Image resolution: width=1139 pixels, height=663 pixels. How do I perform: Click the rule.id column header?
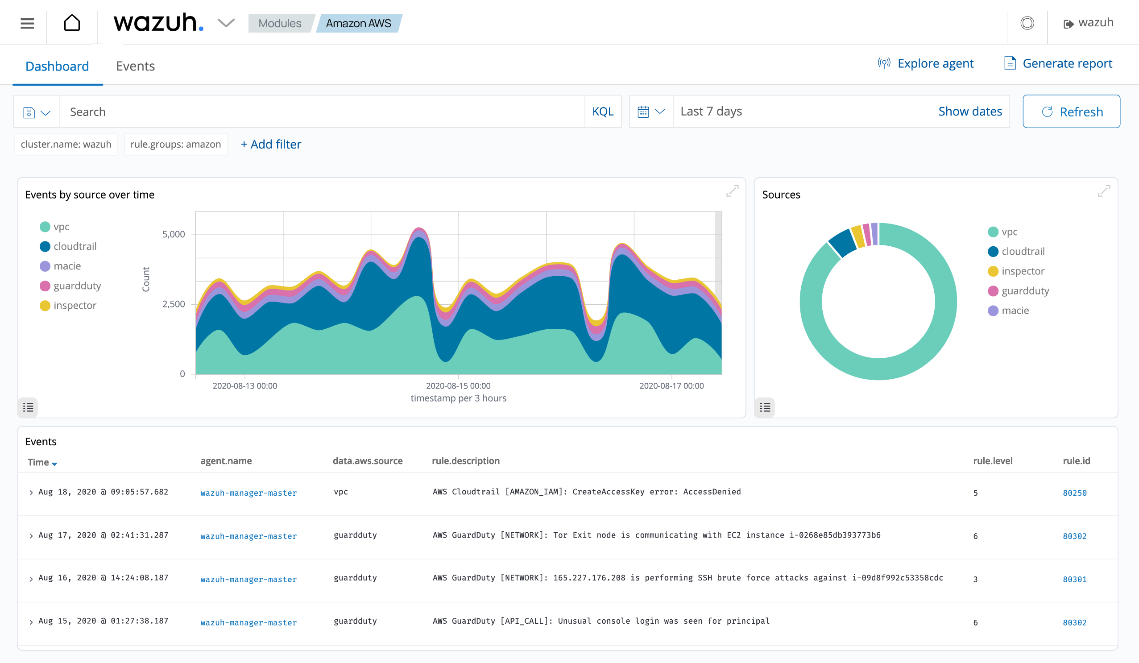(1077, 461)
